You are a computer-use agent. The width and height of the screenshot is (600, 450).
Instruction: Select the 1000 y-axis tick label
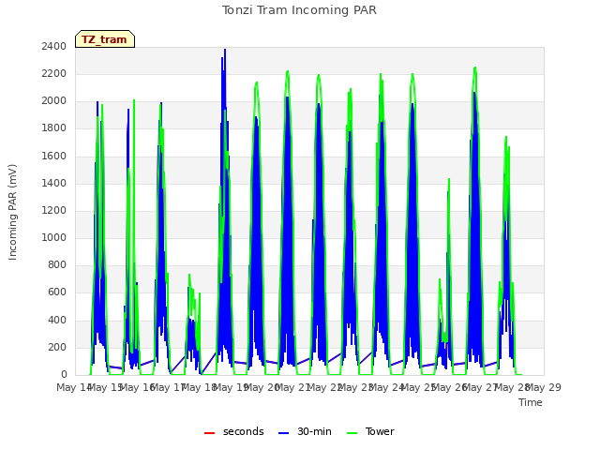click(x=54, y=237)
